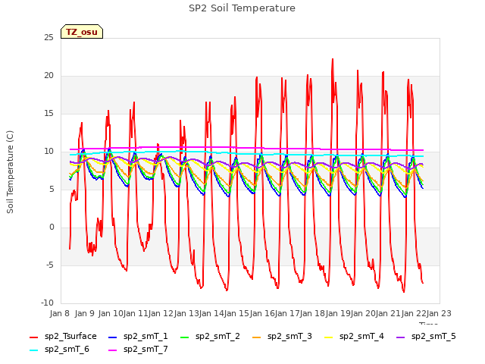Click the Jan 22 x-axis tick label
This screenshot has width=485, height=364.
pos(414,313)
